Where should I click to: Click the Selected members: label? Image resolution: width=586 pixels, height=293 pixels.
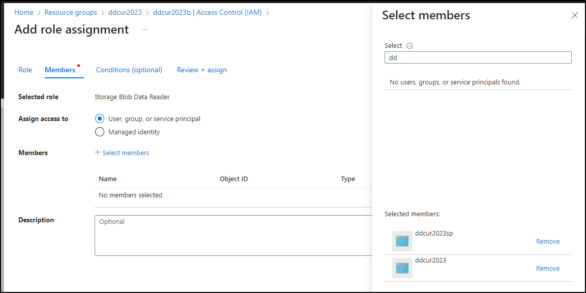tap(412, 214)
